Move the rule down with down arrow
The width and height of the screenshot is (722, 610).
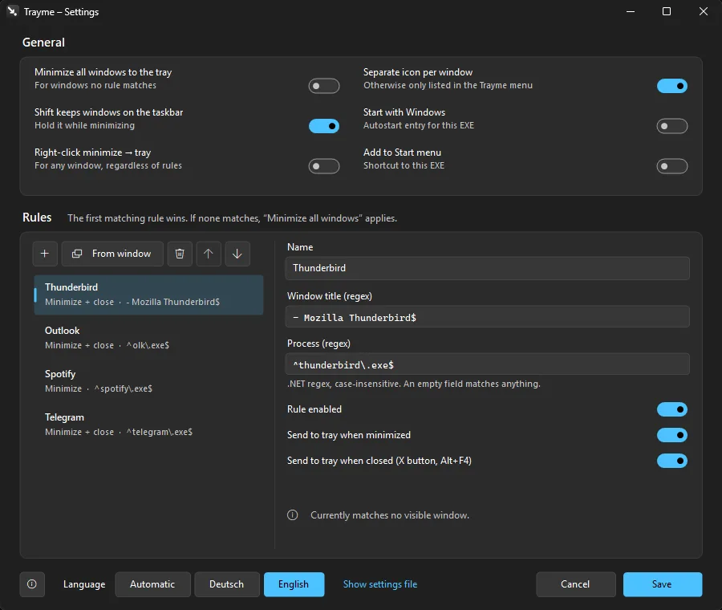237,254
